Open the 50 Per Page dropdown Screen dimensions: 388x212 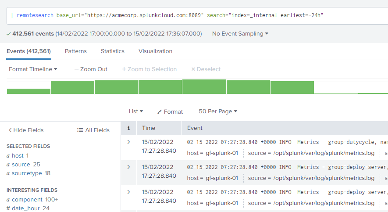(x=218, y=111)
